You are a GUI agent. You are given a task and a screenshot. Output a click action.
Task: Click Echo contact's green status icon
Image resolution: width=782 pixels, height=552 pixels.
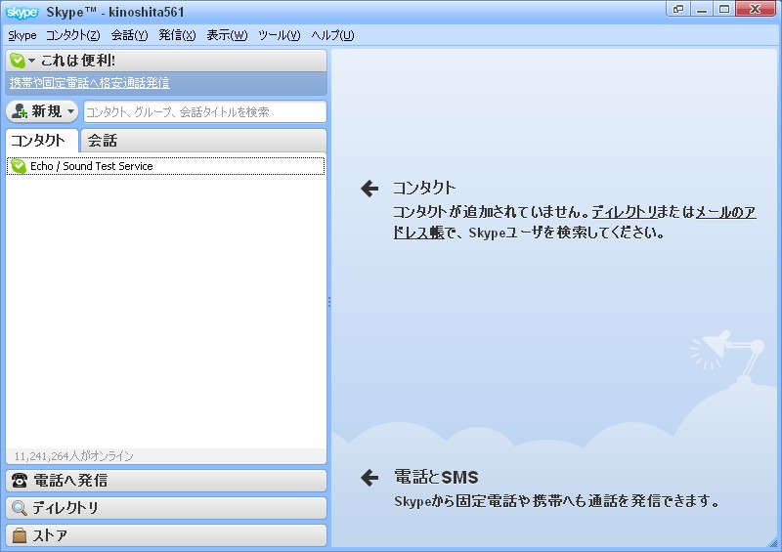pos(19,166)
